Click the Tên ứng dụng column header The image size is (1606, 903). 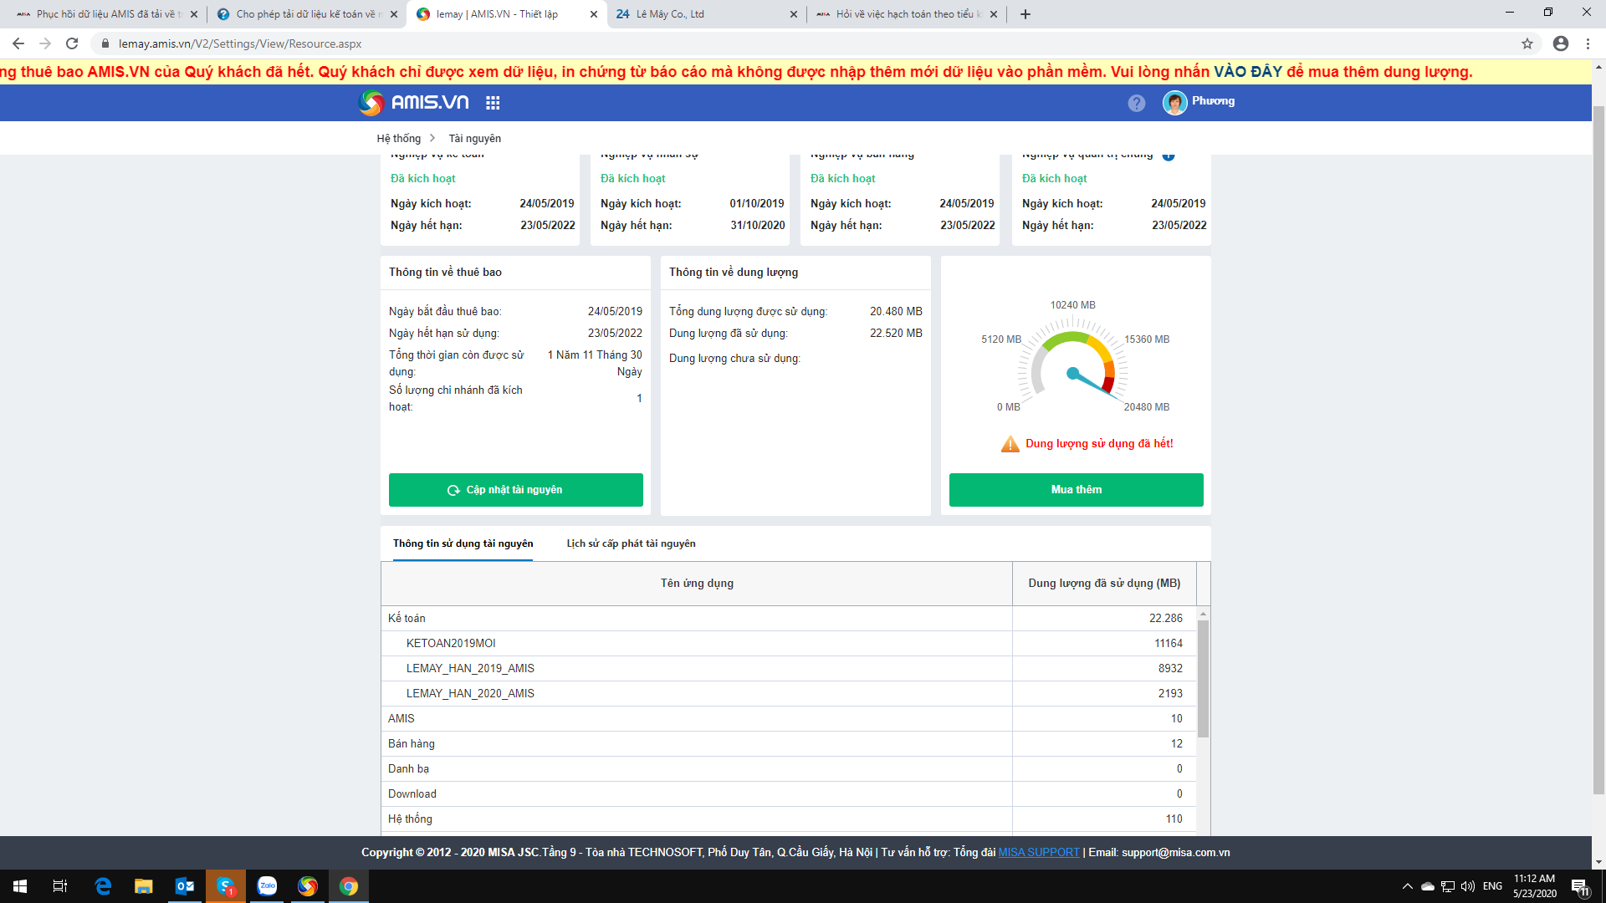tap(696, 584)
